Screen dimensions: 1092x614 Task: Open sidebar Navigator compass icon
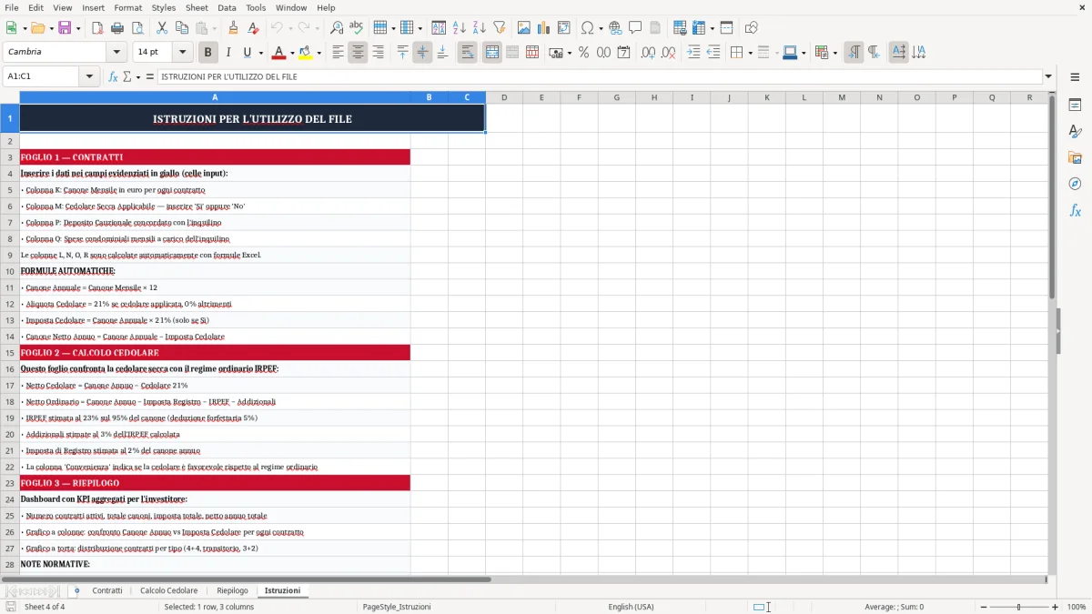pos(1075,185)
